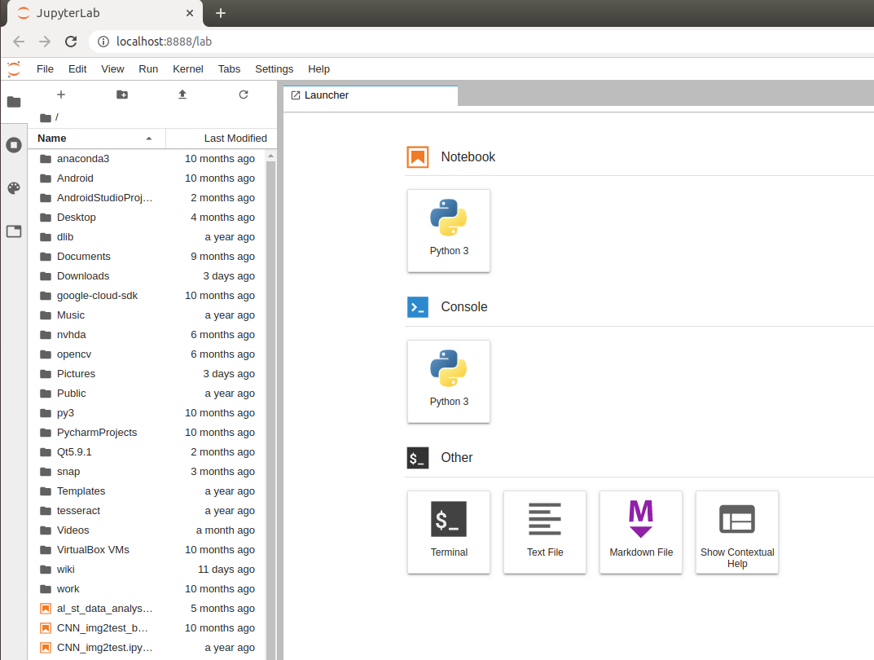Click the file list scroll up arrow
The height and width of the screenshot is (660, 874).
(271, 156)
